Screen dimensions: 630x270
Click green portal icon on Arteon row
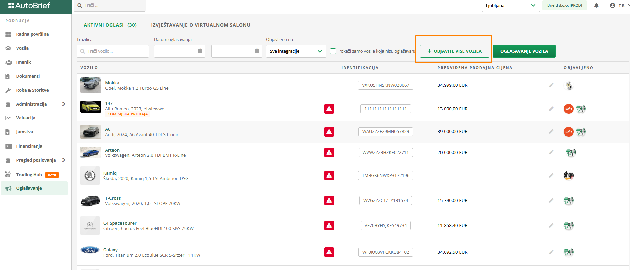tap(571, 153)
